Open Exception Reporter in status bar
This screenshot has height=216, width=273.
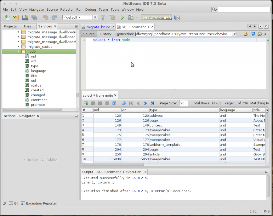(39, 203)
